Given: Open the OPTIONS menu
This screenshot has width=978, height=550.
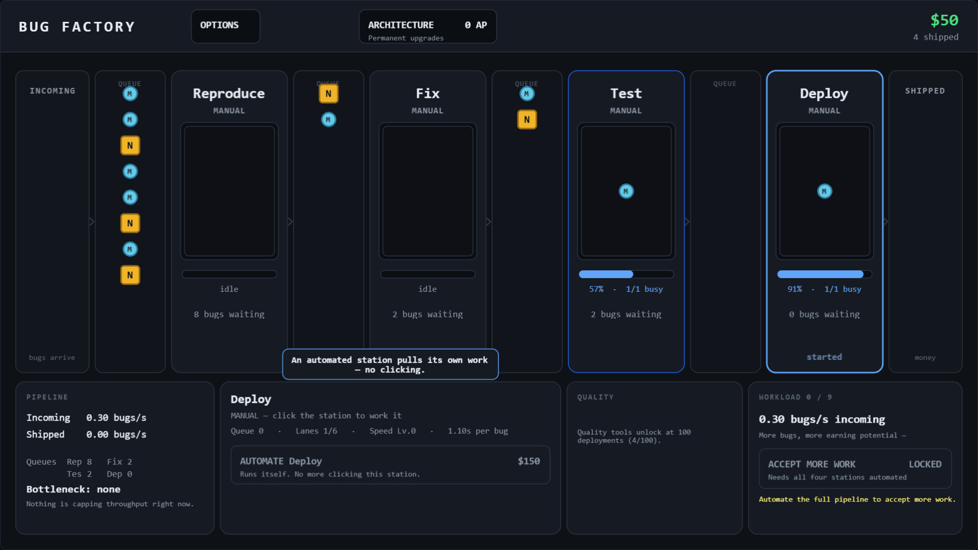Looking at the screenshot, I should click(225, 26).
